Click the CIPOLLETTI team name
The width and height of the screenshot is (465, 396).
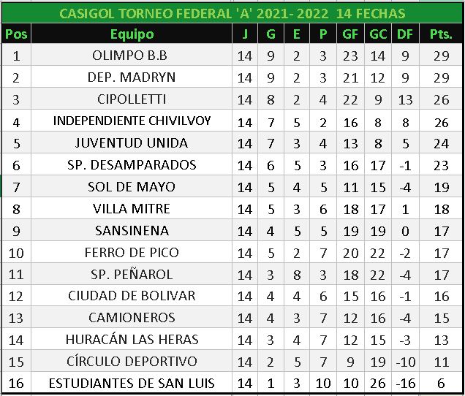coord(132,99)
